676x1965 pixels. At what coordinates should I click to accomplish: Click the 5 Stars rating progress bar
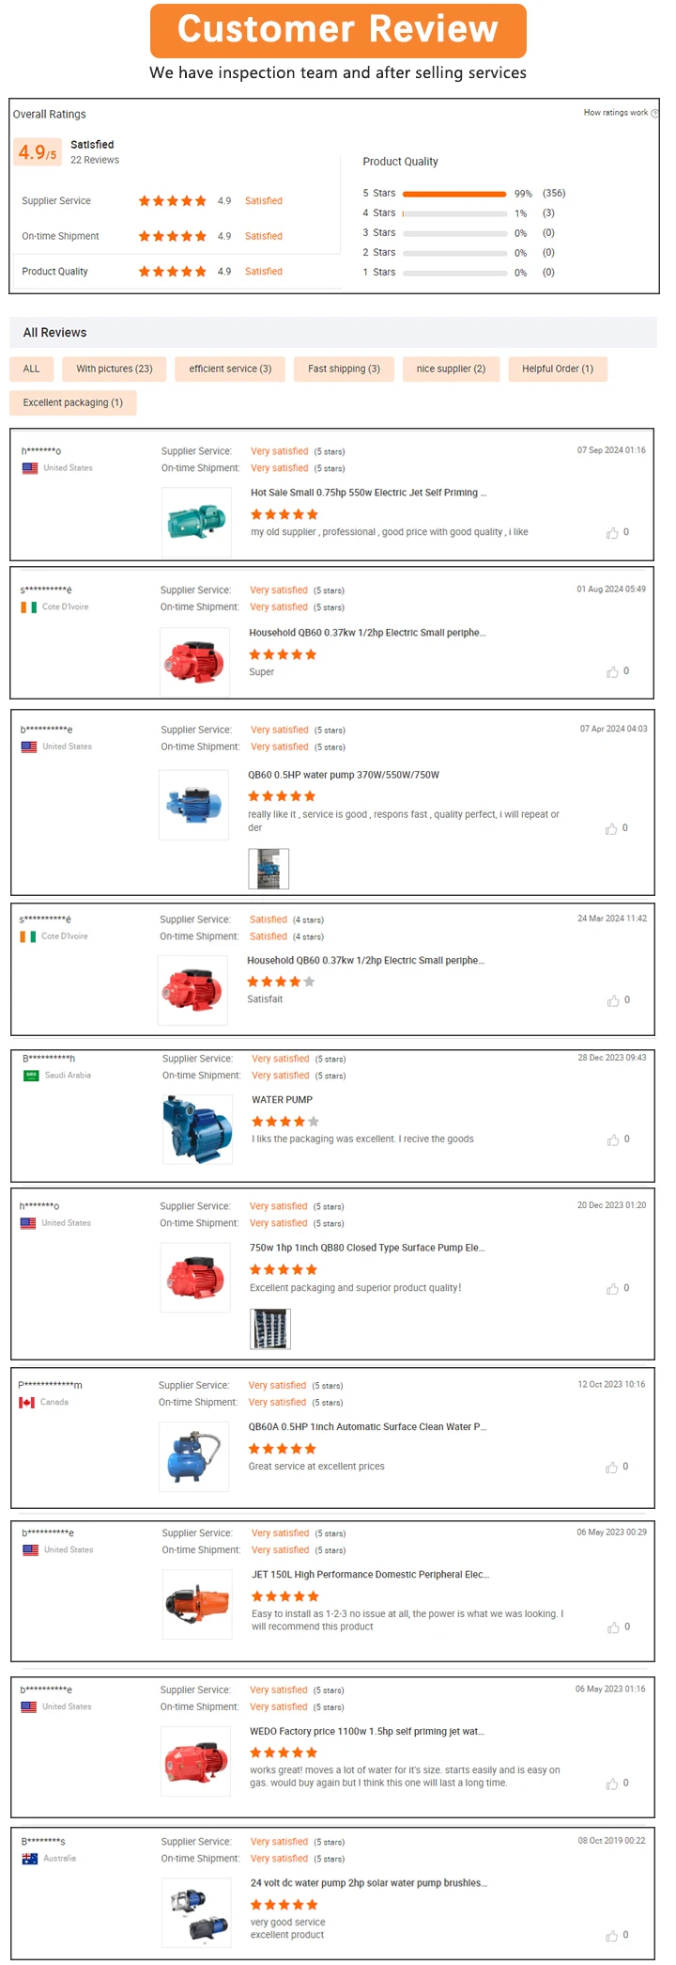[x=454, y=194]
